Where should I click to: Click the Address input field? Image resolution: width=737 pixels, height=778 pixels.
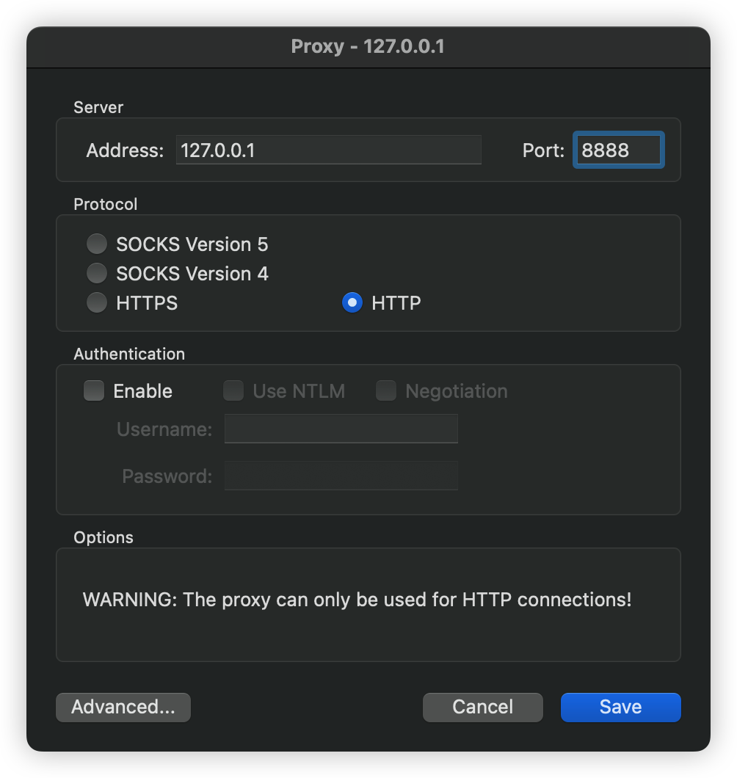[328, 150]
